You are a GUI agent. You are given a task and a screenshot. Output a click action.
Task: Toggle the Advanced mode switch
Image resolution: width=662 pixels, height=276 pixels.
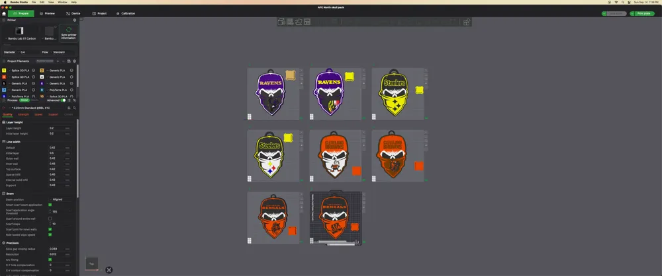coord(64,100)
